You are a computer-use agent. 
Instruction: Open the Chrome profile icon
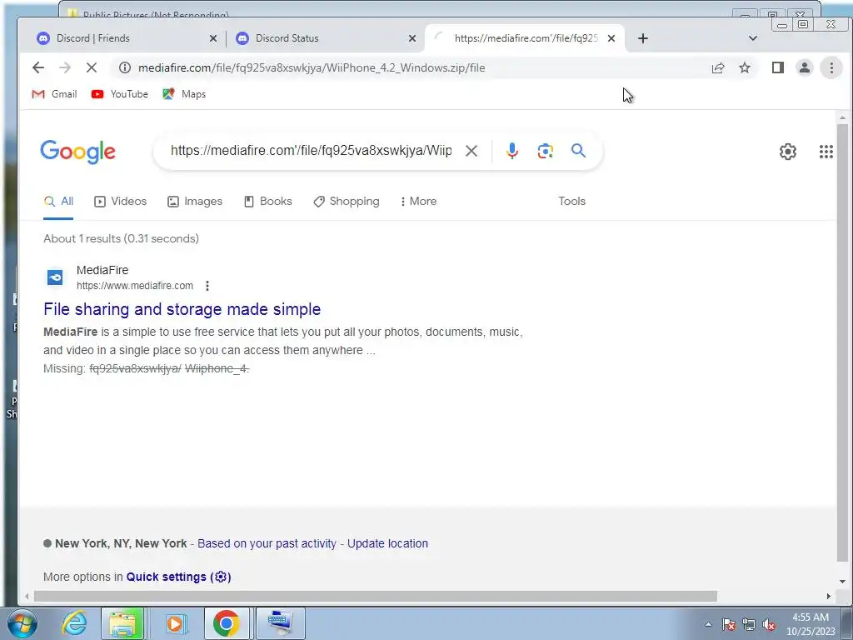point(804,67)
